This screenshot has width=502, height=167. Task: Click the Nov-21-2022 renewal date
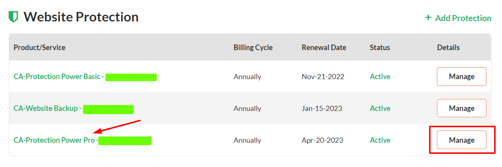[322, 76]
